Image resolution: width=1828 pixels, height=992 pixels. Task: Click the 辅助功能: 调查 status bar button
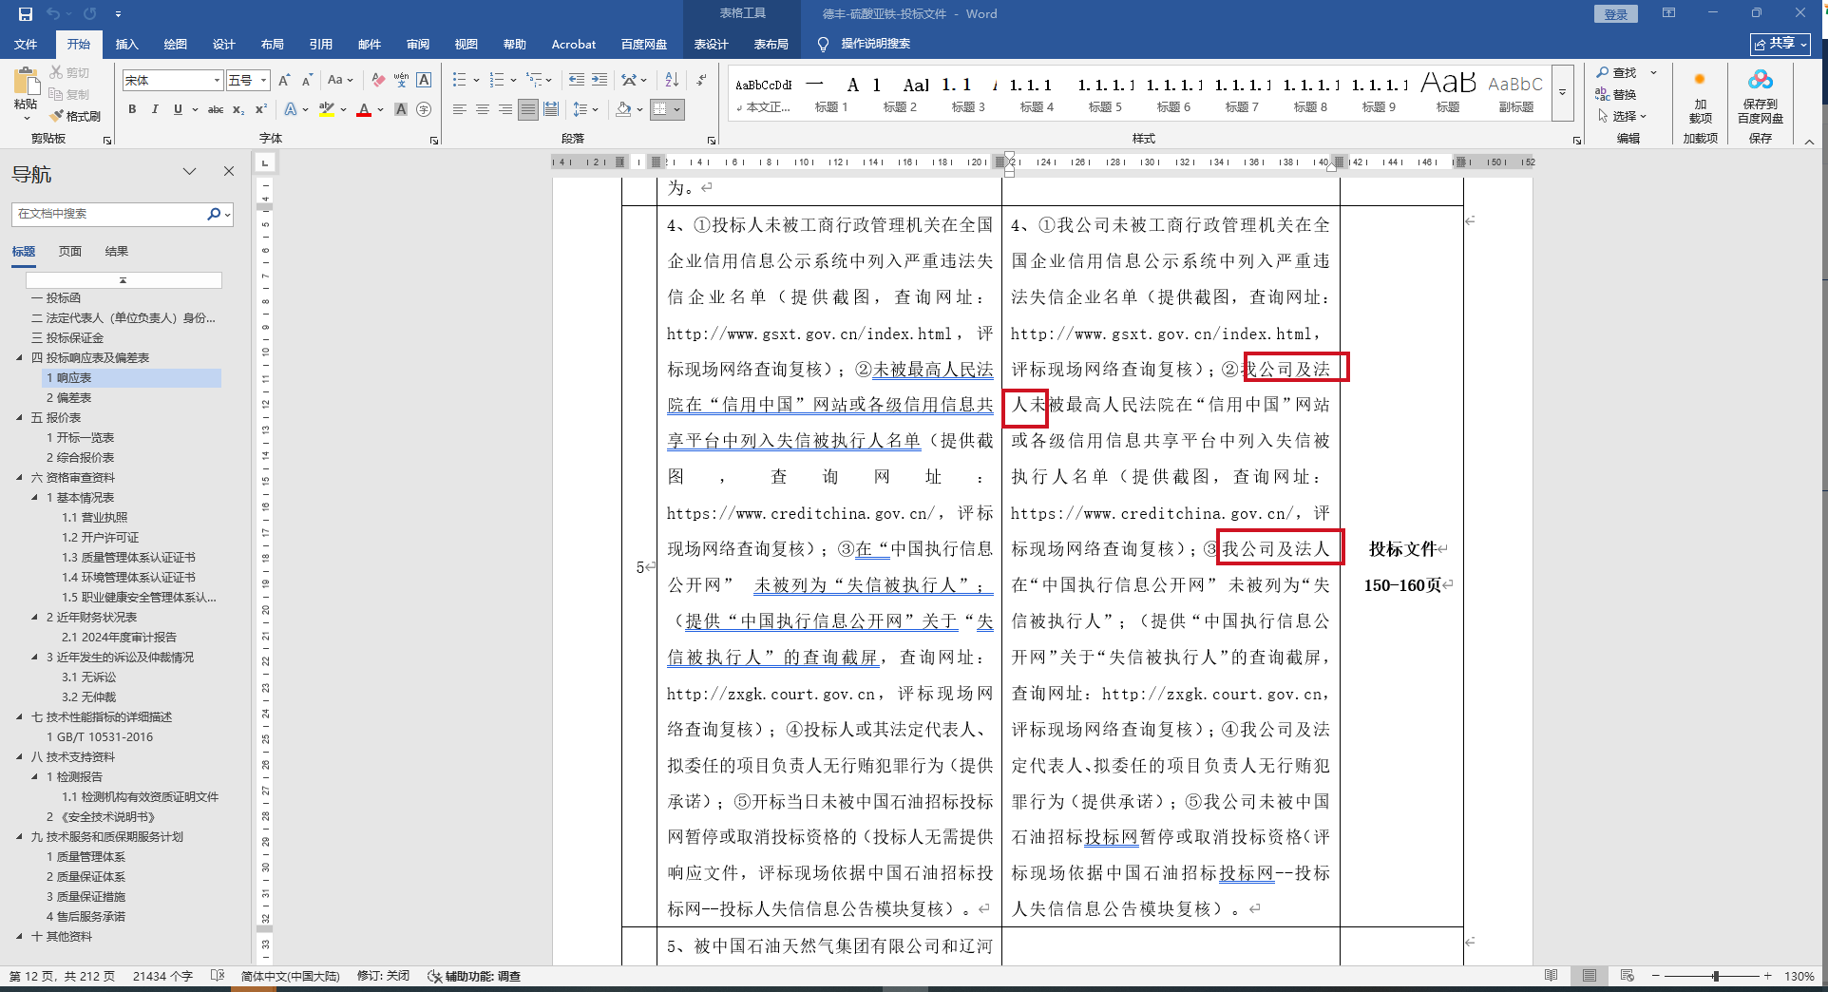click(x=474, y=976)
